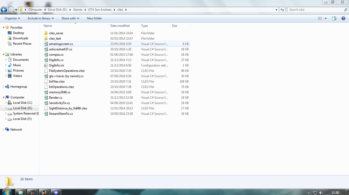Sort by the Type column header
This screenshot has width=349, height=195.
(x=155, y=26)
